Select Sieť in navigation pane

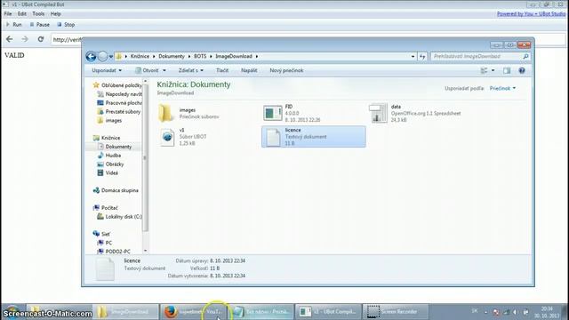tap(101, 234)
